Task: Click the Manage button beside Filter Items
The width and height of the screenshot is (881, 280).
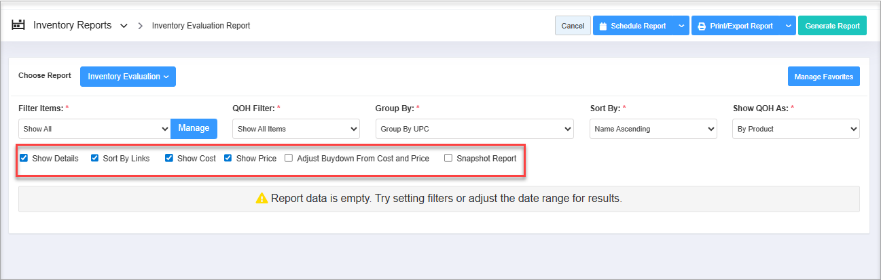Action: (194, 128)
